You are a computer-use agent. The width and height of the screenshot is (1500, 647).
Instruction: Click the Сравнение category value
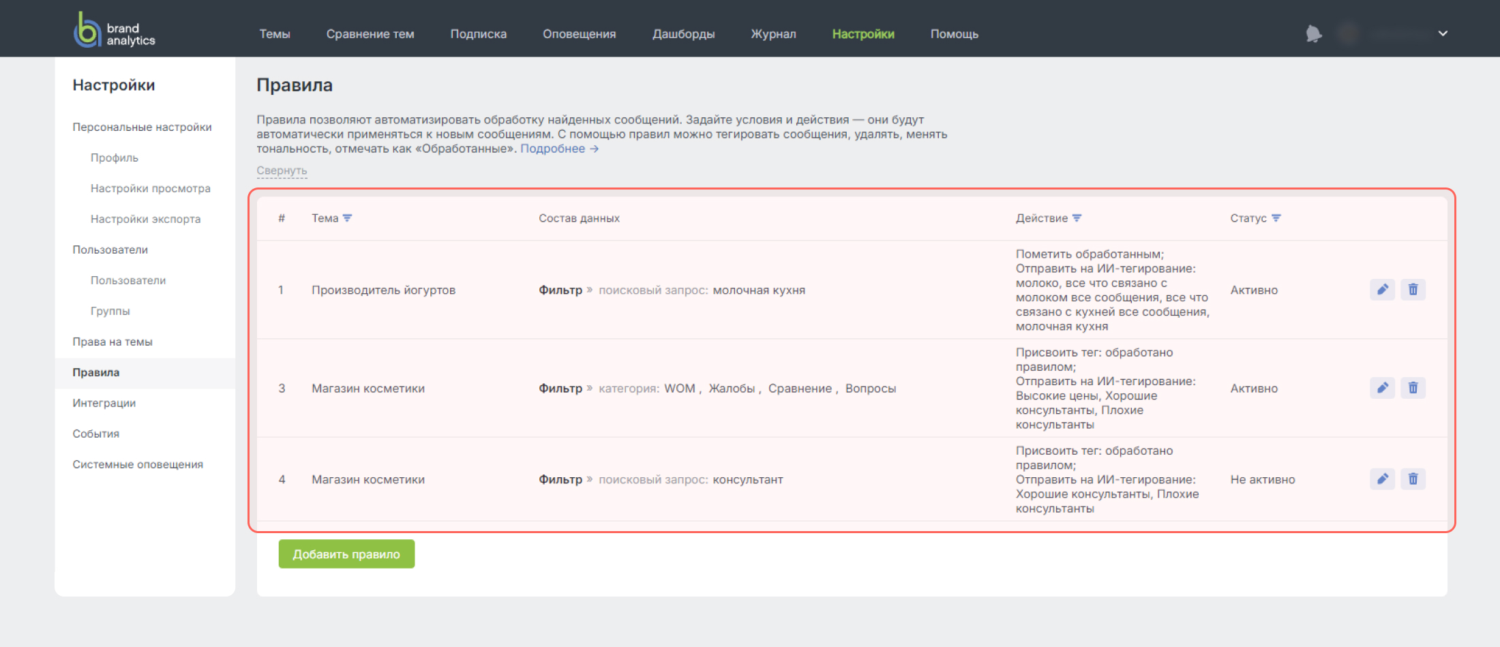800,388
